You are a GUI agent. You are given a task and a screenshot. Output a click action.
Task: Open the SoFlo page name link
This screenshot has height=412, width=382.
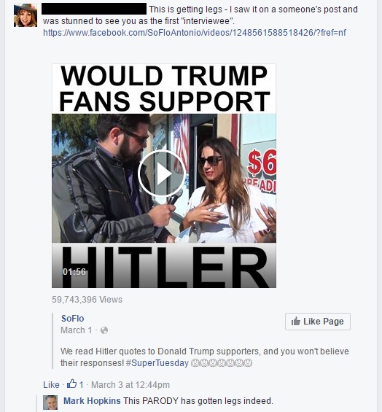pos(72,319)
